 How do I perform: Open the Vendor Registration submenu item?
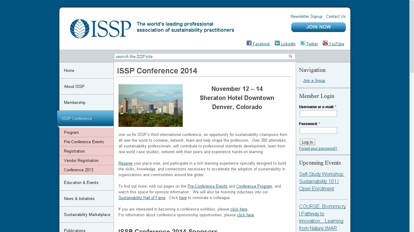81,160
